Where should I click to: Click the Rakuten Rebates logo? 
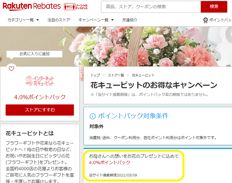point(32,6)
